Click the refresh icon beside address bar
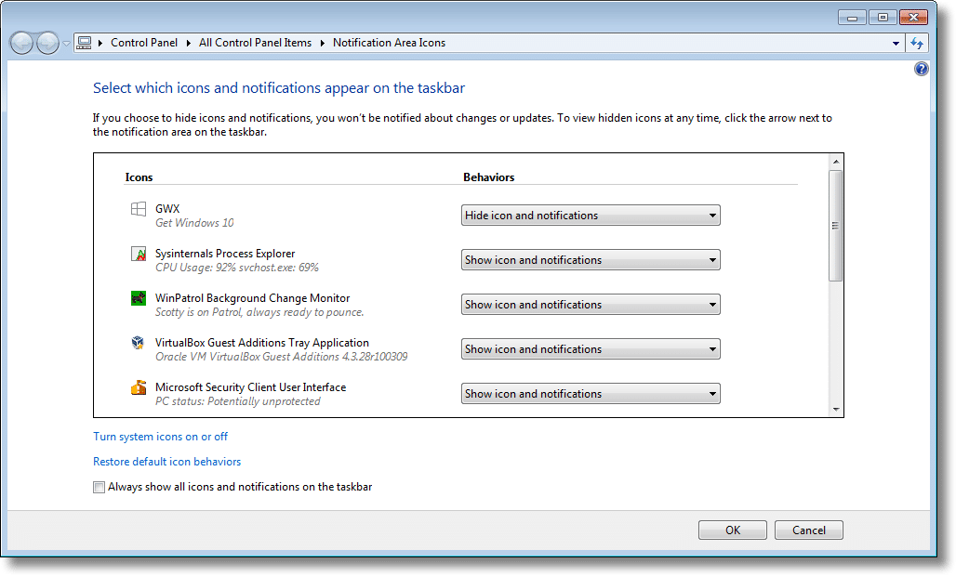Viewport: 956px width, 576px height. click(x=918, y=43)
